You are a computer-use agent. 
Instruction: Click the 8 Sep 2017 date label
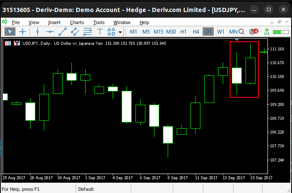click(x=178, y=178)
